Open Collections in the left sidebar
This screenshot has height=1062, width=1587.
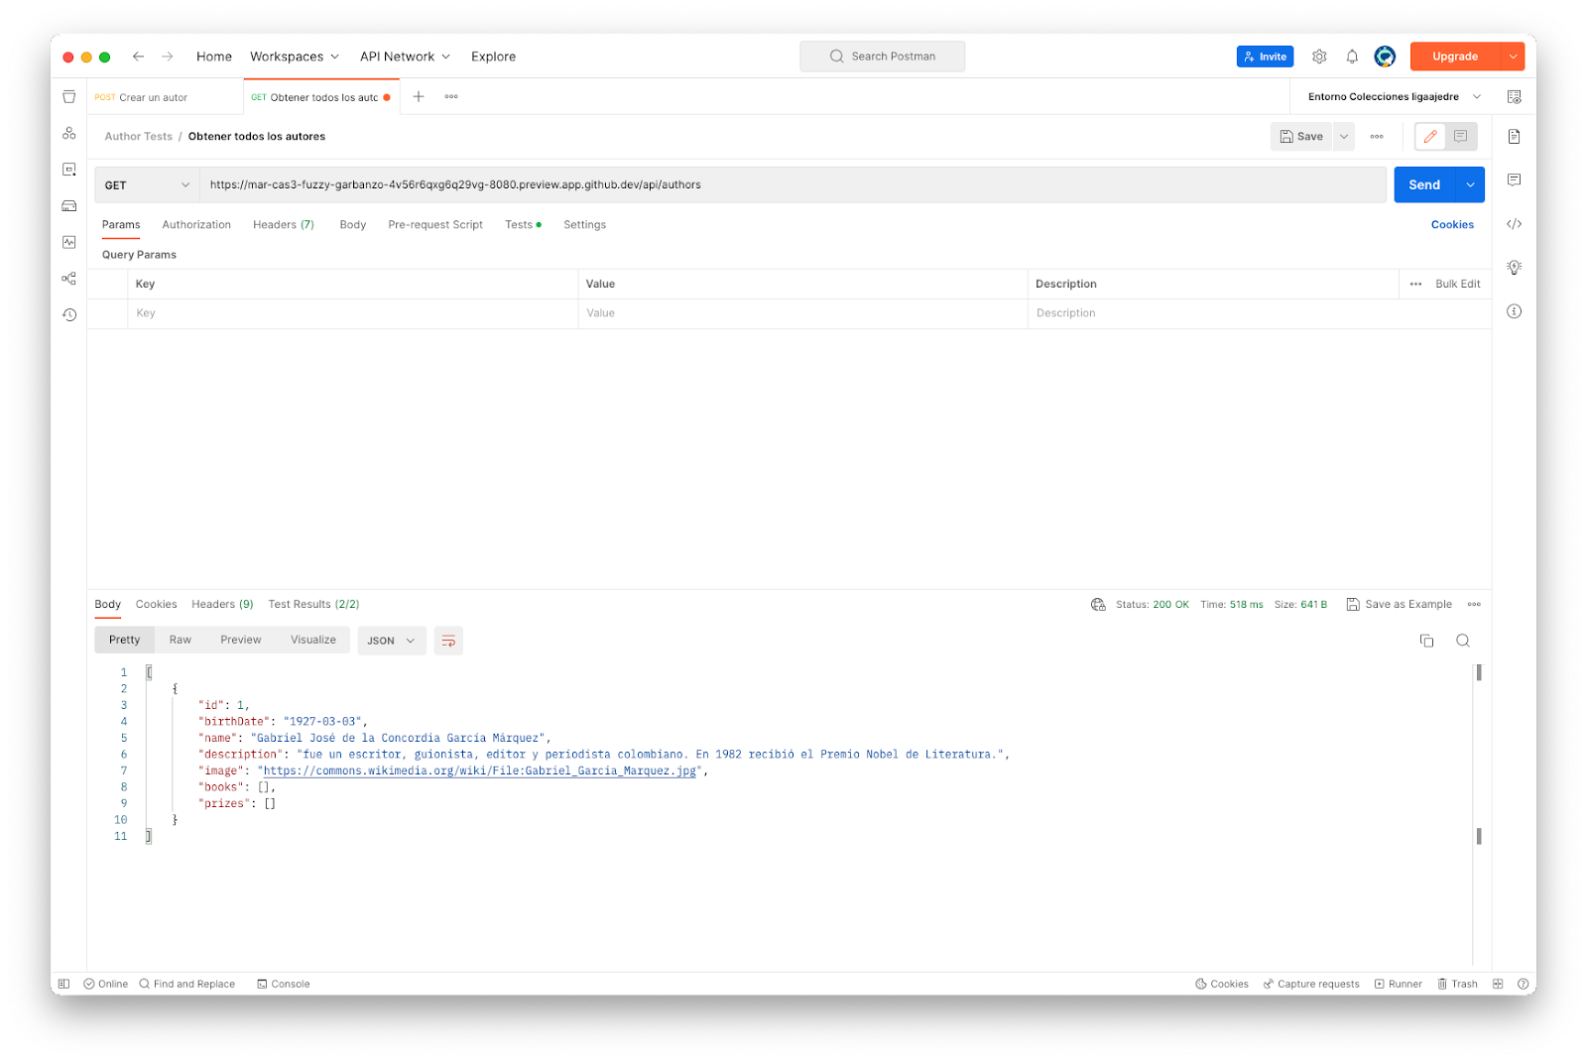69,97
